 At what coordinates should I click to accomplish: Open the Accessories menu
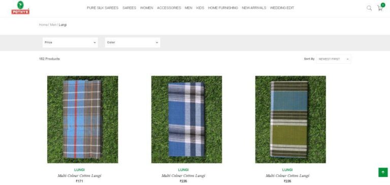click(169, 8)
